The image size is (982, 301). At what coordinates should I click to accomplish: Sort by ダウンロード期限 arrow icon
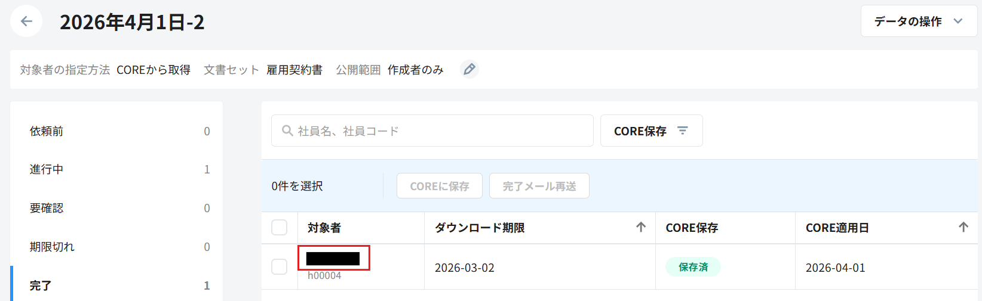pos(641,227)
